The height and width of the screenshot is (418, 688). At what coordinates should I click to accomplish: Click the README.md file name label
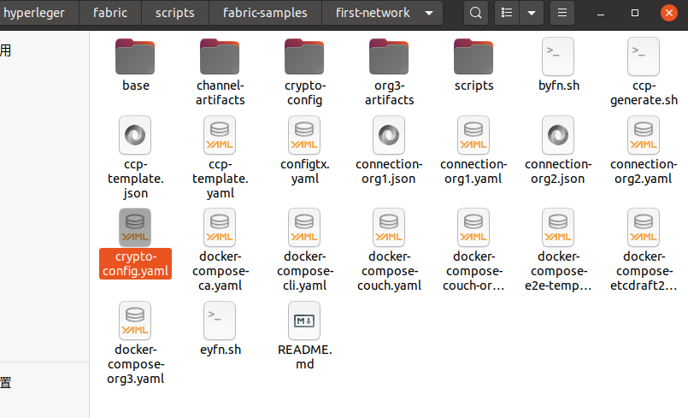point(304,356)
